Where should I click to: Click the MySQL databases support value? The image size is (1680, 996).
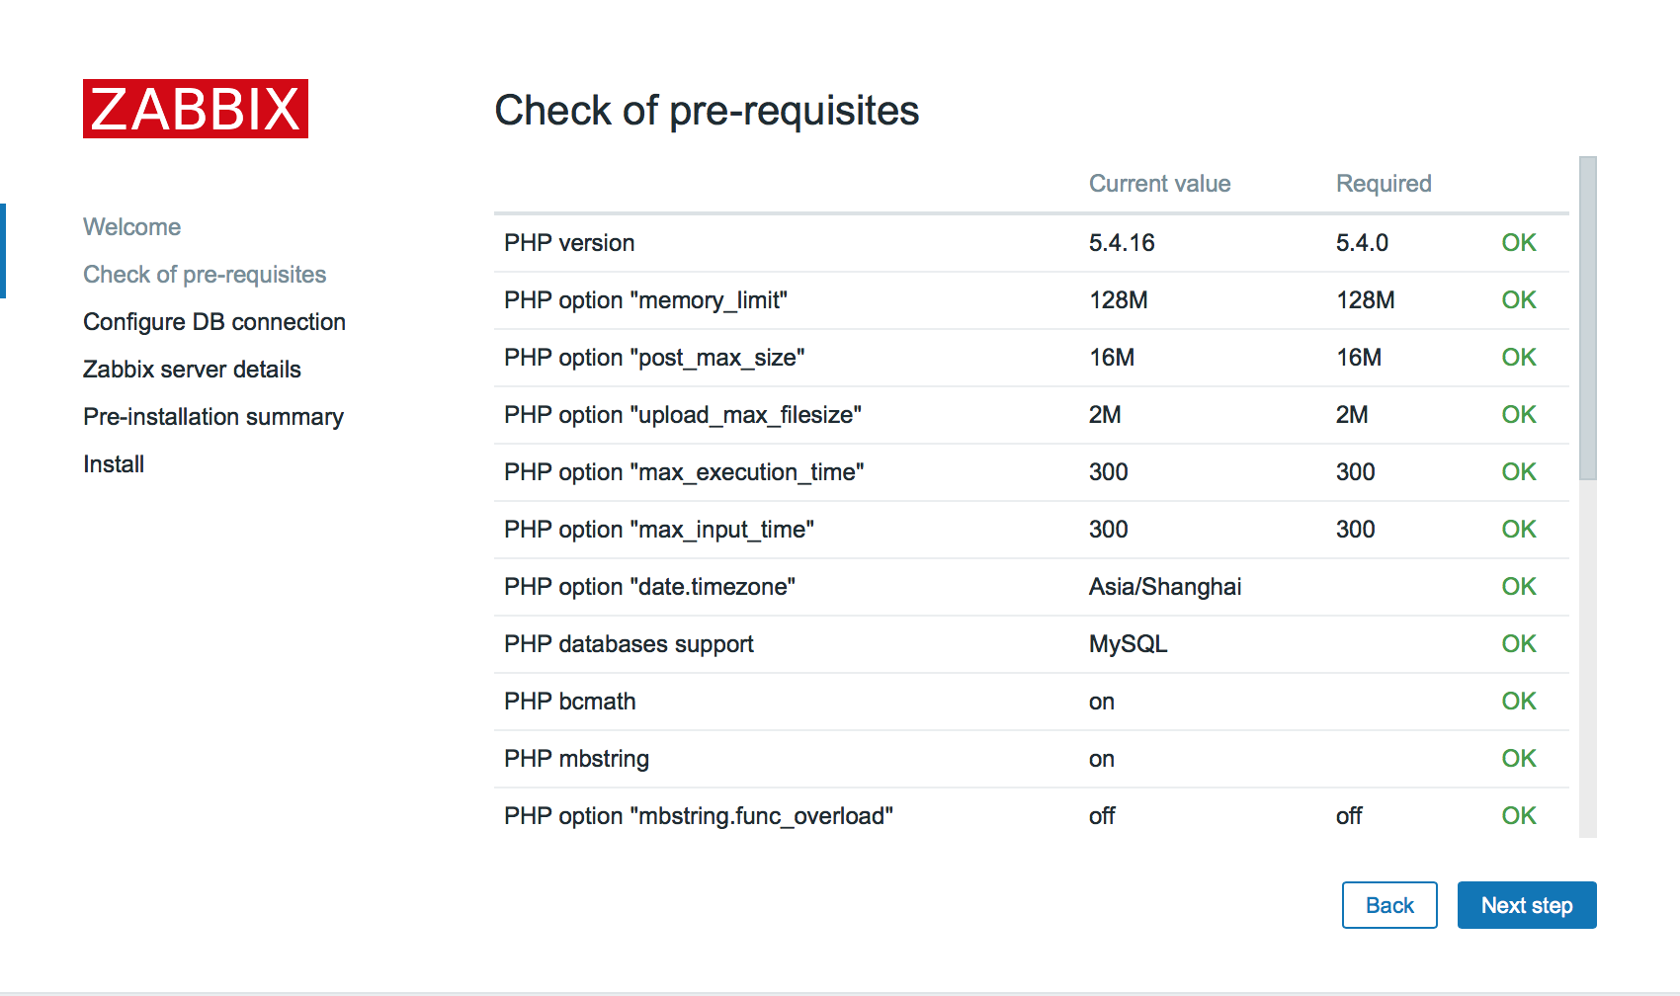[x=1129, y=644]
